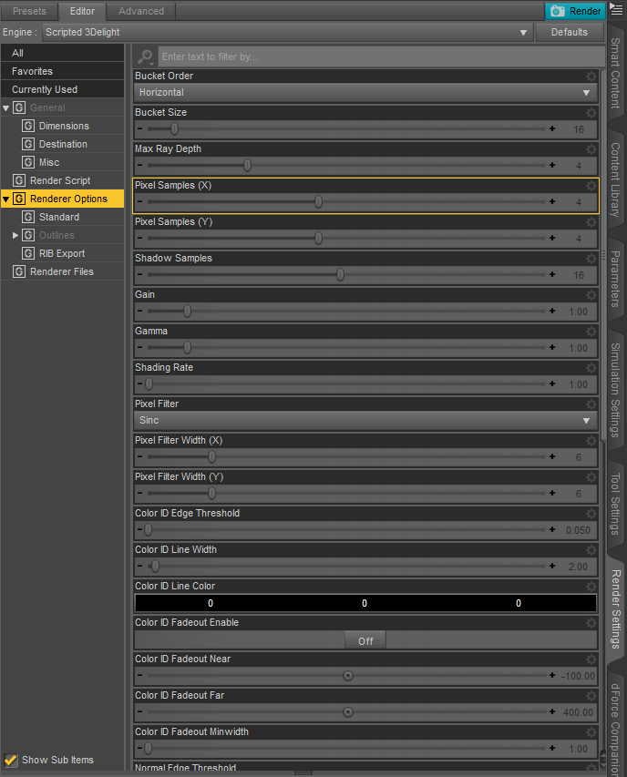This screenshot has width=627, height=777.
Task: Switch to the Advanced tab
Action: [140, 11]
